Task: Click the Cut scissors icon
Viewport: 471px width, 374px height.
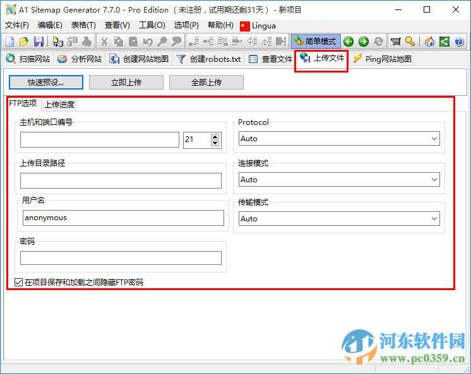Action: coord(104,42)
